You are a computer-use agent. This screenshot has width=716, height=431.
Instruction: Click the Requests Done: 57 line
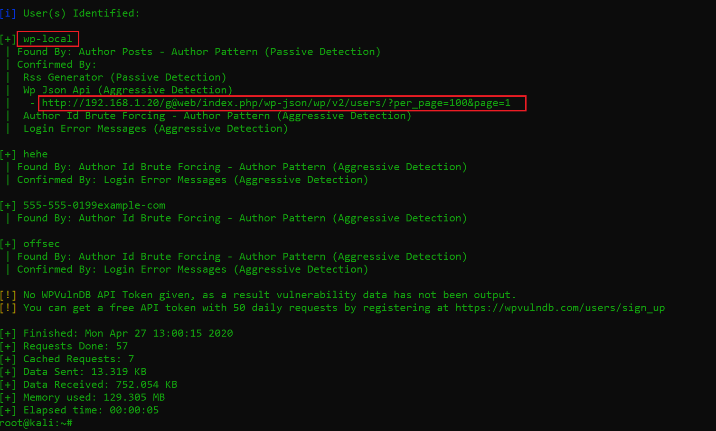(75, 346)
